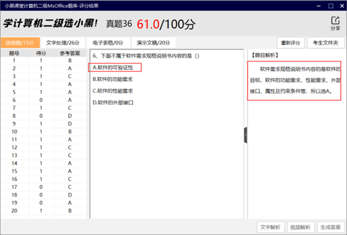Click option C.软件的性能需求
The image size is (347, 235).
113,91
